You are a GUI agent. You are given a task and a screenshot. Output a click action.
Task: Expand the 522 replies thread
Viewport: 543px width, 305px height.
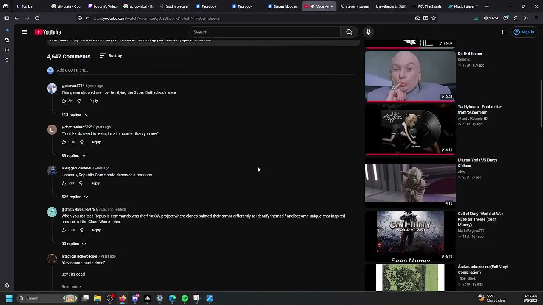[75, 197]
